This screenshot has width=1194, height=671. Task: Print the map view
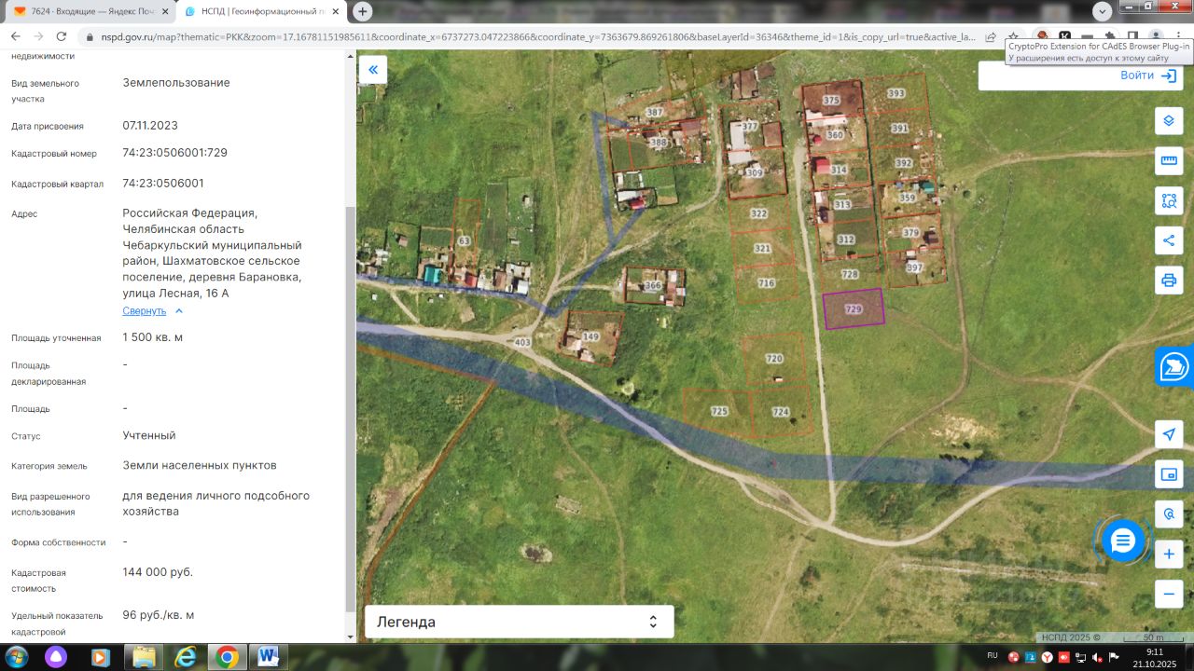[x=1169, y=280]
